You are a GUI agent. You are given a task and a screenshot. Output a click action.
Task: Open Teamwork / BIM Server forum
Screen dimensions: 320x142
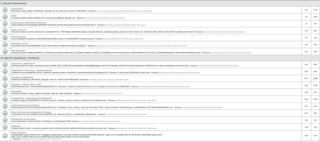[23, 63]
